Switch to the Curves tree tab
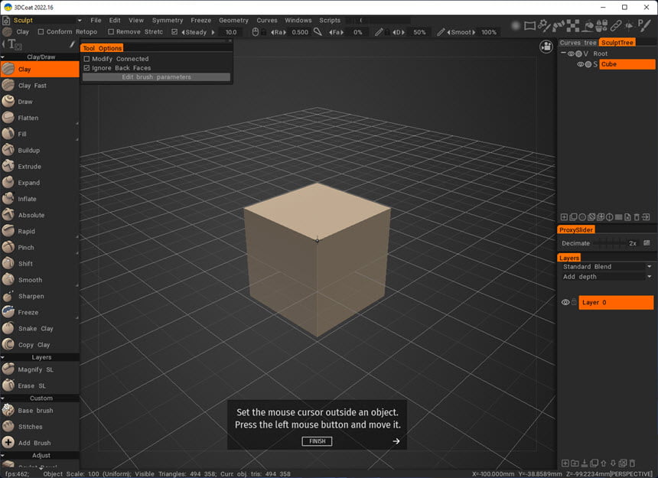Image resolution: width=658 pixels, height=478 pixels. click(x=578, y=42)
